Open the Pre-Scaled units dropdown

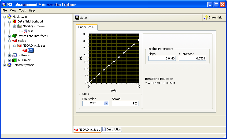coord(106,103)
